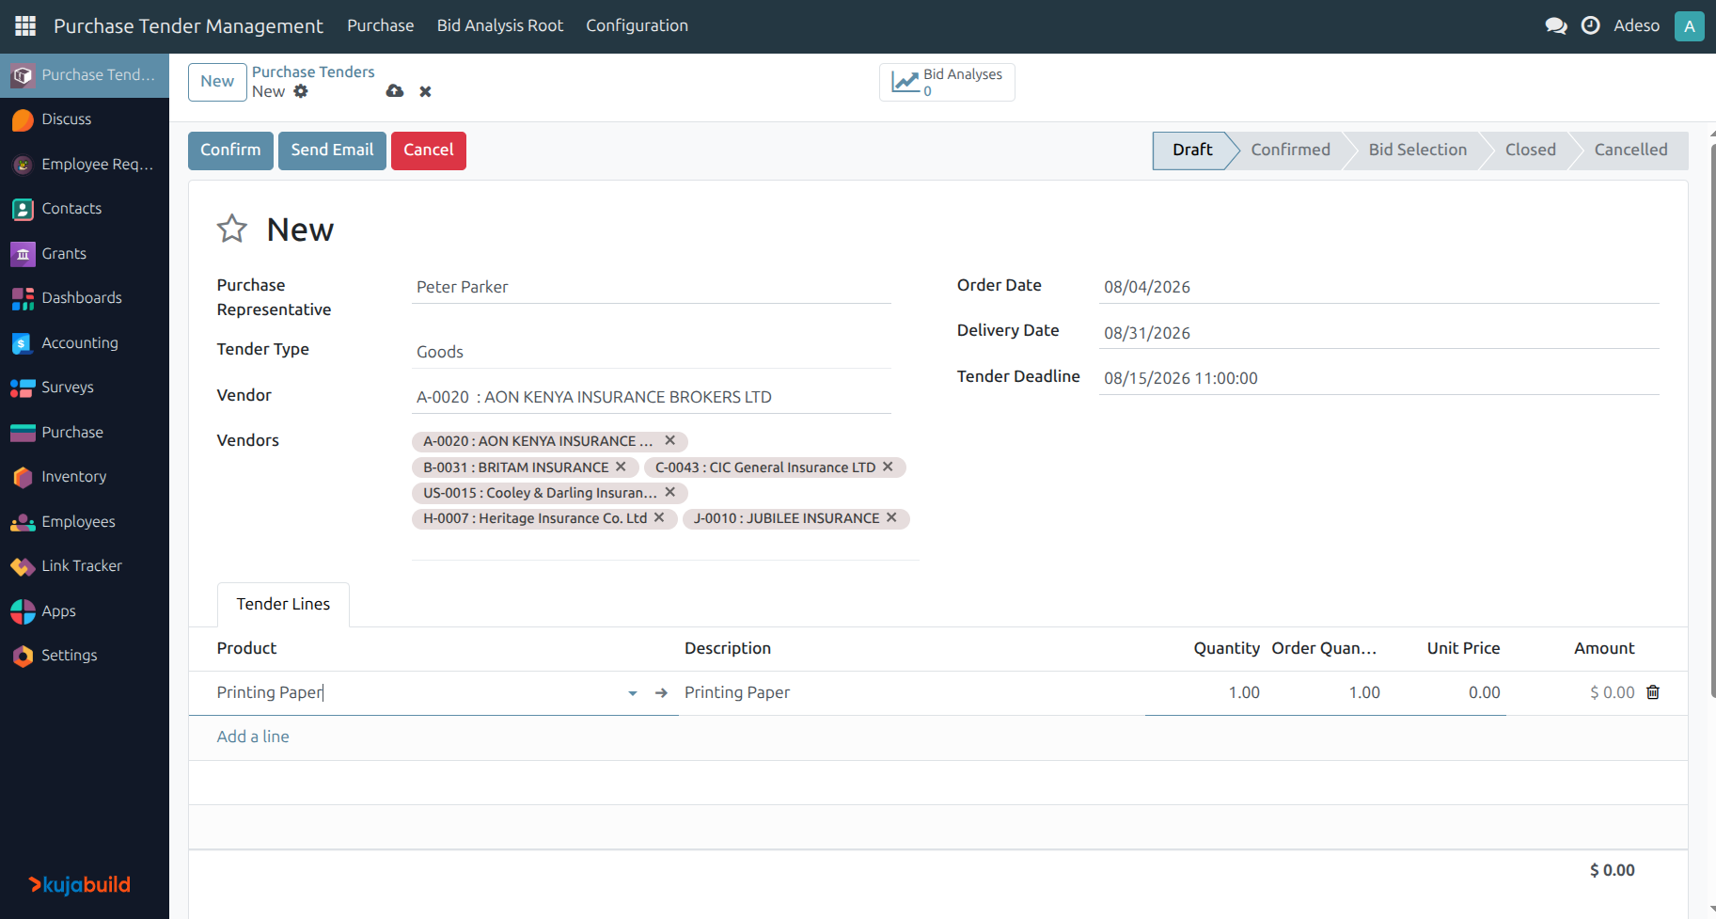Mark tender as favorite with star
This screenshot has width=1716, height=919.
click(x=232, y=229)
